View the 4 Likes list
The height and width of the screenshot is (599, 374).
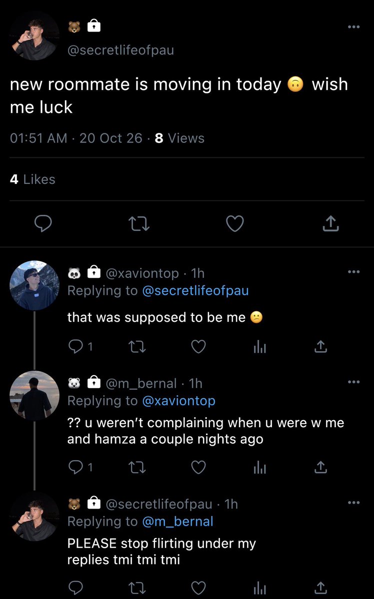32,179
